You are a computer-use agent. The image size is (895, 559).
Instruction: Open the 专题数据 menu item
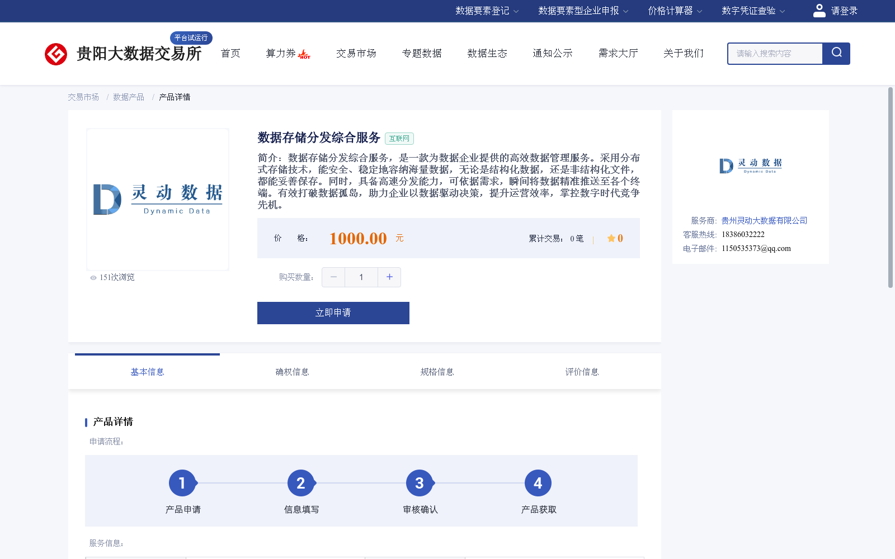pyautogui.click(x=422, y=53)
